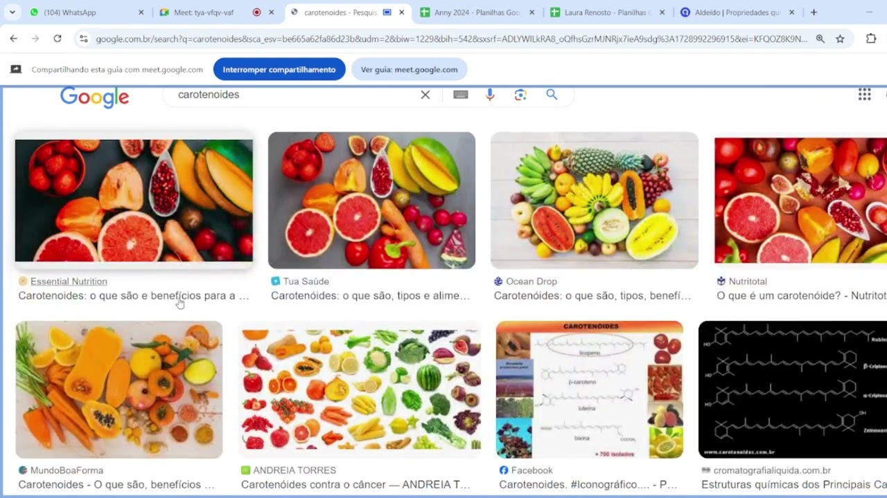Click the blue search magnifier icon
Viewport: 887px width, 498px height.
[x=552, y=95]
